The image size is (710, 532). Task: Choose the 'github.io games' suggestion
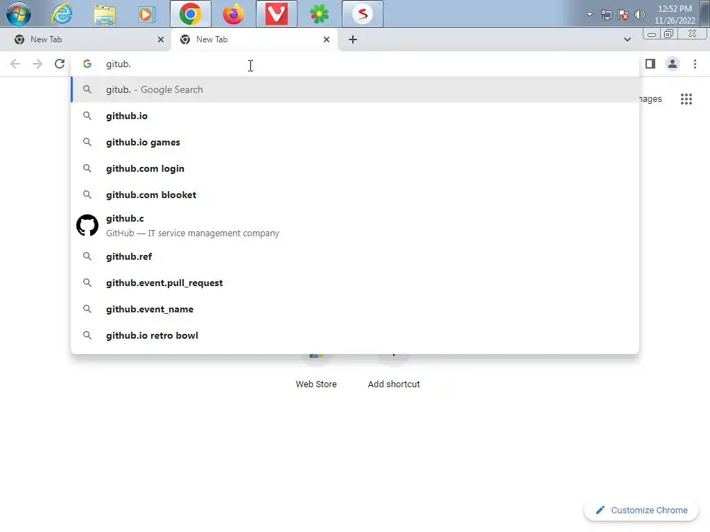[355, 142]
